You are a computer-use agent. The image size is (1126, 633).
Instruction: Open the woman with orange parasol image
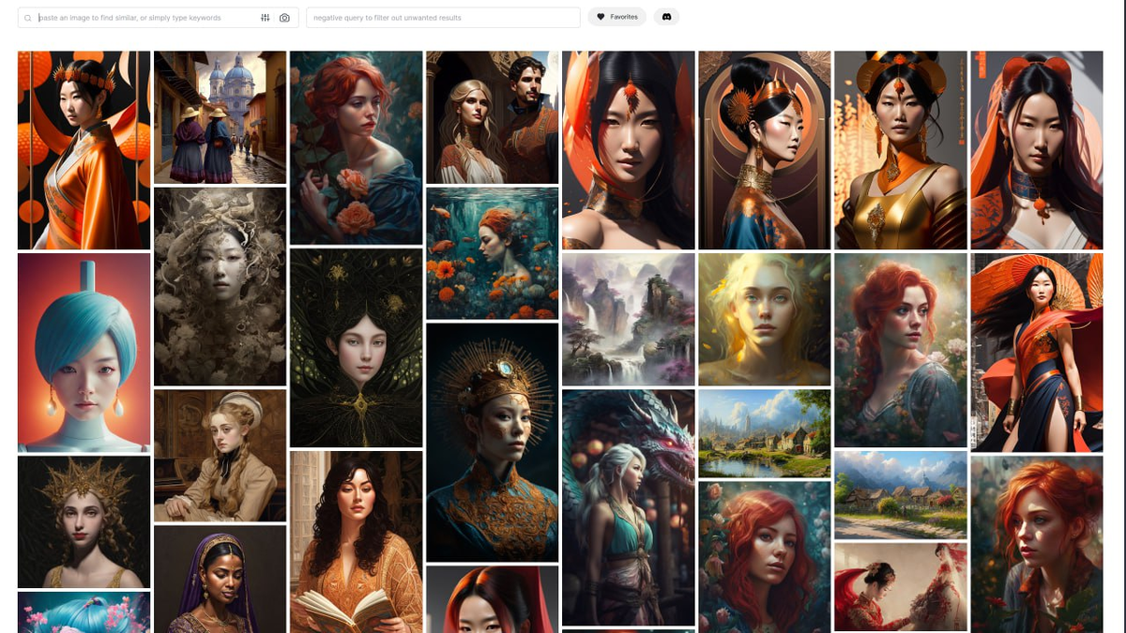point(1037,353)
